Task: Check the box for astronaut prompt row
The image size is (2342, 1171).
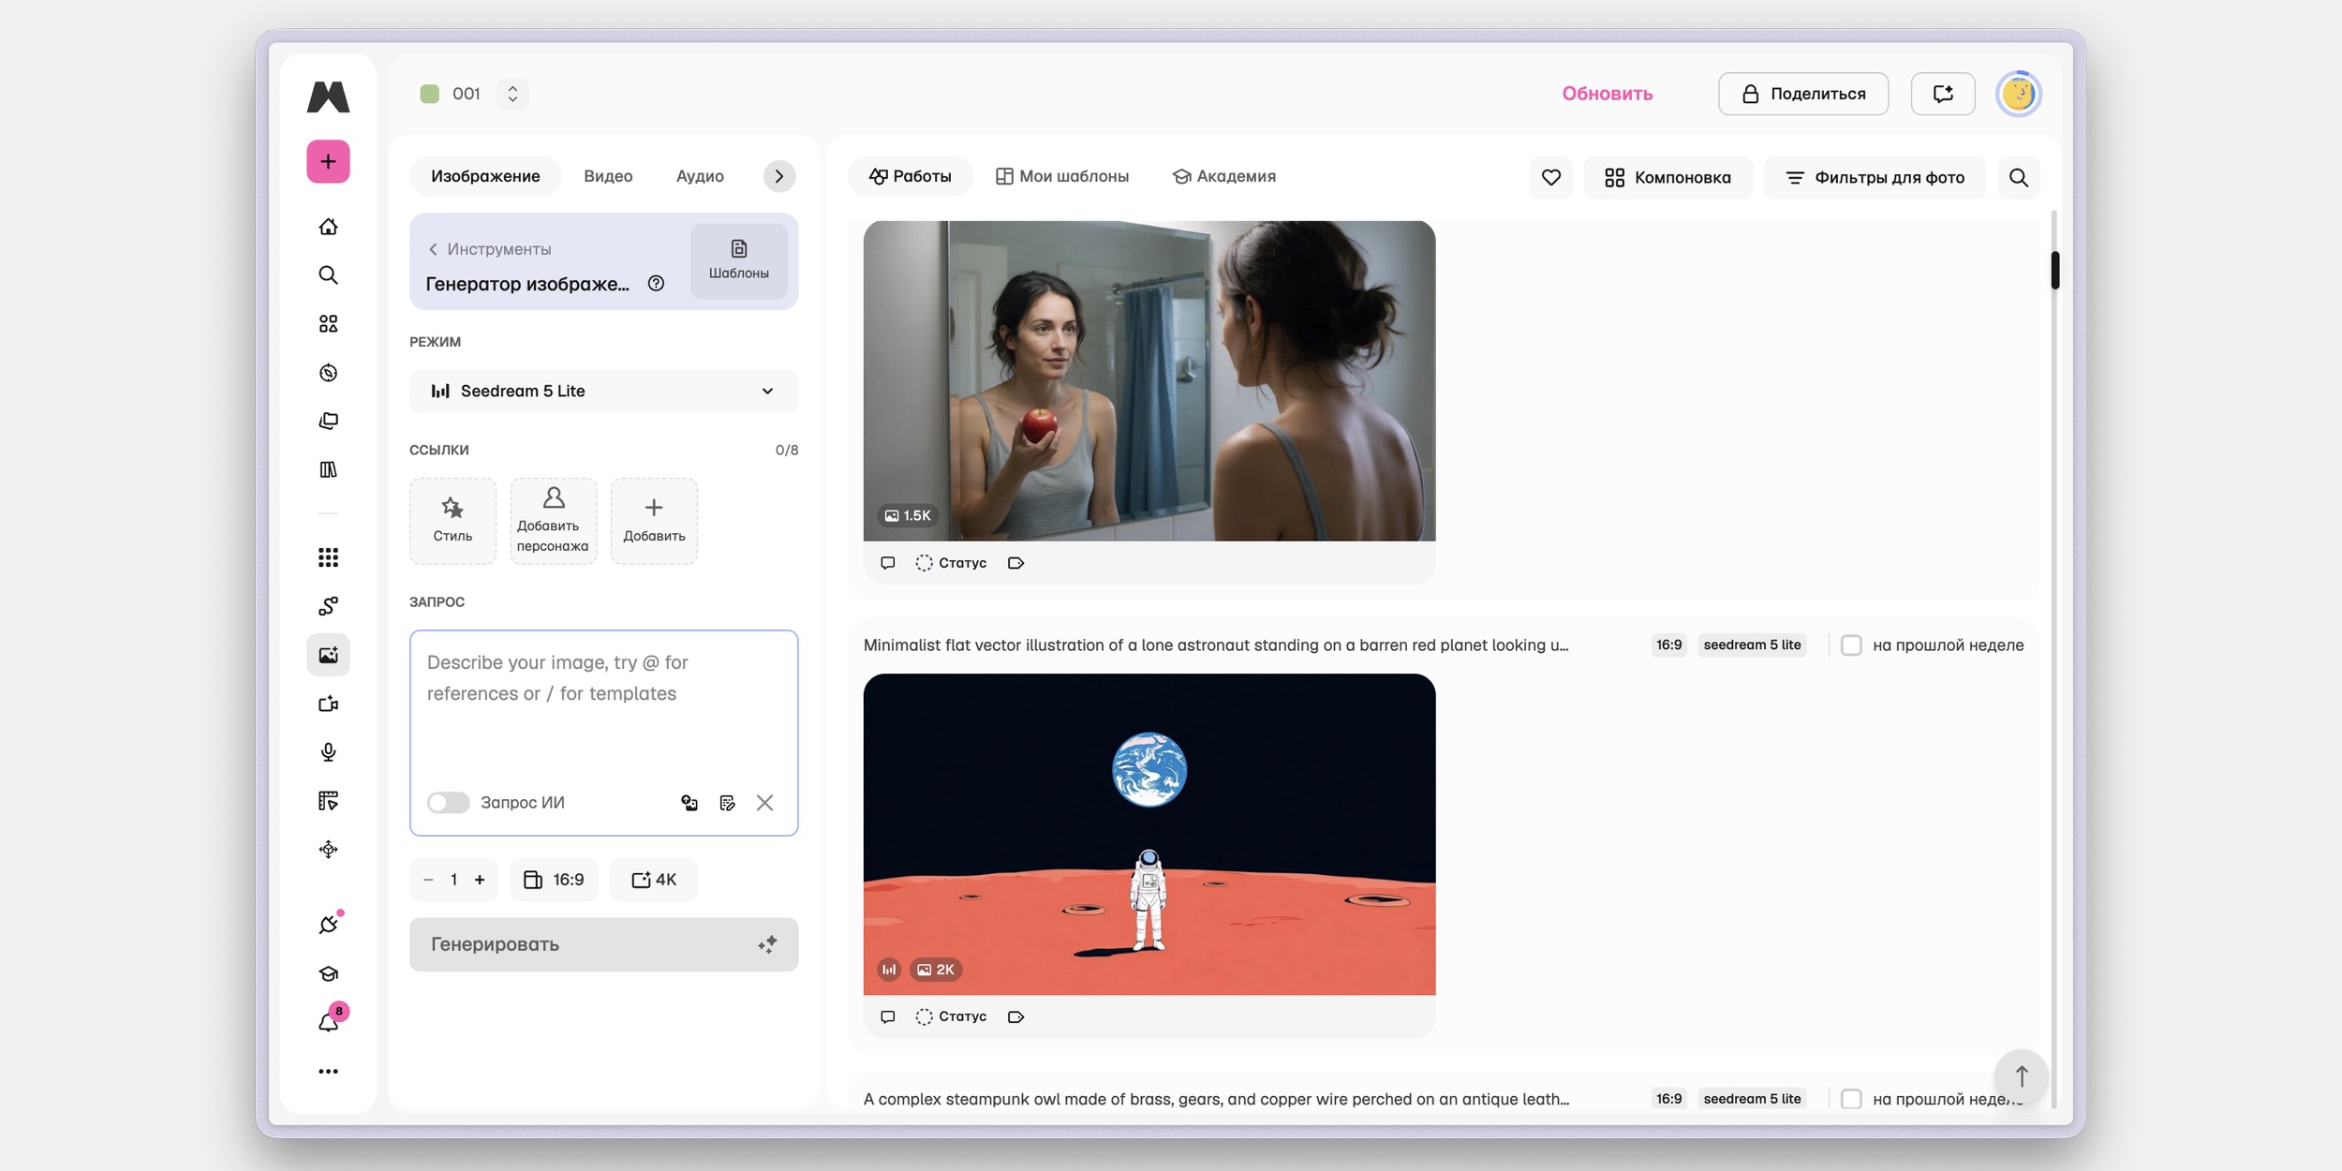Action: click(x=1851, y=645)
